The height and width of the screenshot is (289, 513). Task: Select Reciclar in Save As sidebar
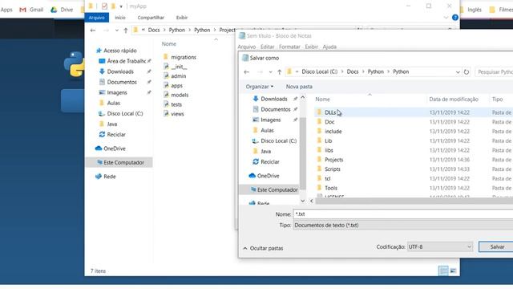tap(270, 162)
